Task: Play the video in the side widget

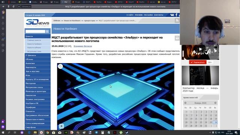Action: pyautogui.click(x=200, y=49)
